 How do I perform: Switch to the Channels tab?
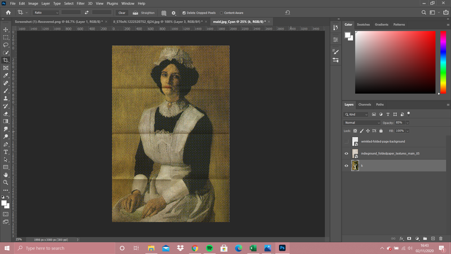pos(364,104)
